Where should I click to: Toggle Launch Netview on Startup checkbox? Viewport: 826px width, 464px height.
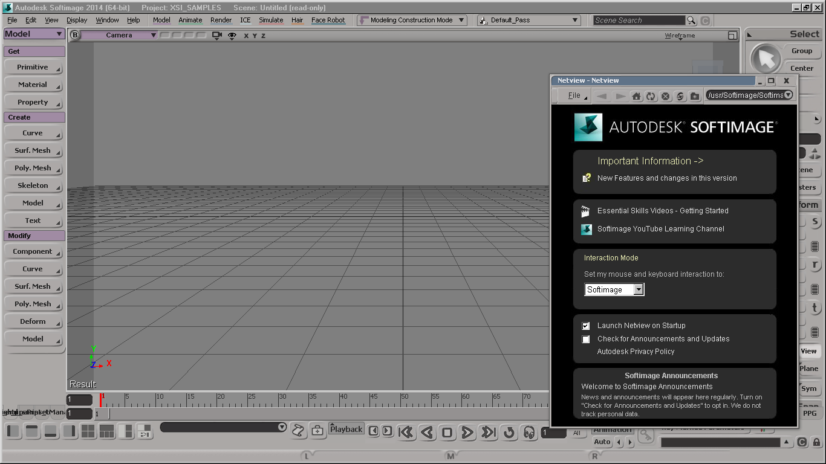click(585, 326)
